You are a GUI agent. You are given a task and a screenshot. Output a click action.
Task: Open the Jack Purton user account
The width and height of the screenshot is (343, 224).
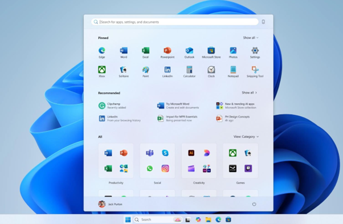(111, 204)
